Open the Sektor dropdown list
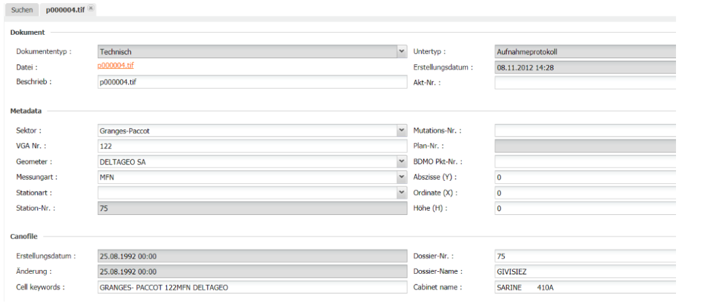 (402, 131)
